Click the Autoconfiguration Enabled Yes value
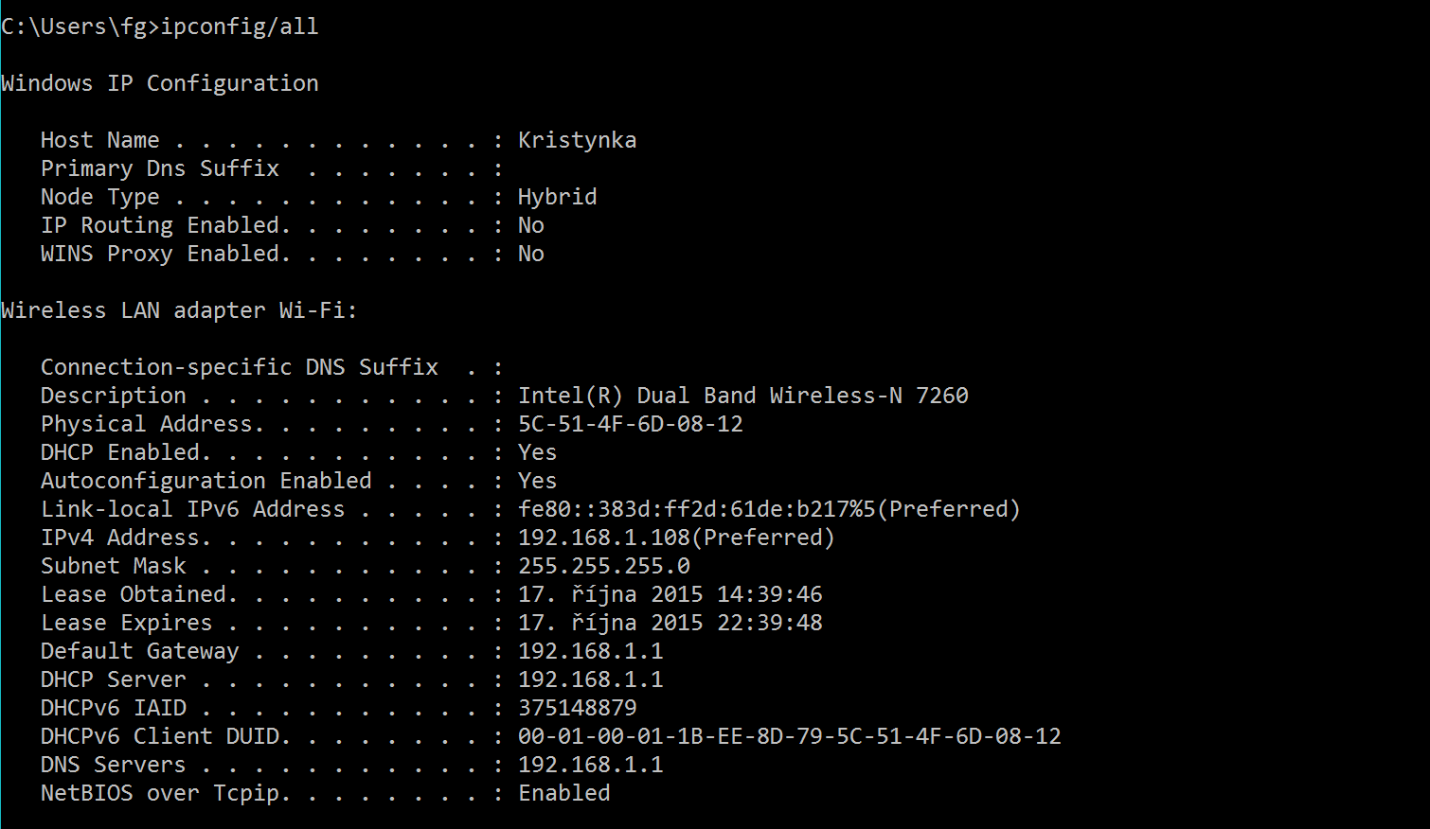1430x829 pixels. 537,481
